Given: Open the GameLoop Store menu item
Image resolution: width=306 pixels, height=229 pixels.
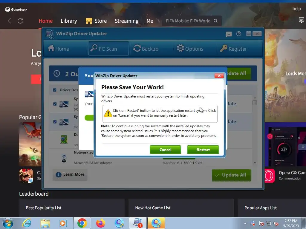Looking at the screenshot, I should tap(97, 21).
